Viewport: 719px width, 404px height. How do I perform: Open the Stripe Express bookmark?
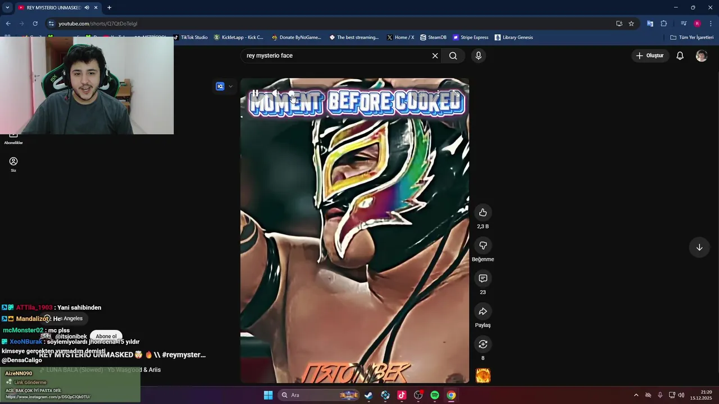point(471,38)
